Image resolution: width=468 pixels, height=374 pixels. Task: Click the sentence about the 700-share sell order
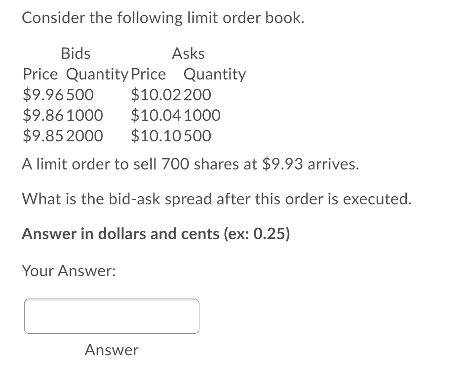coord(190,164)
